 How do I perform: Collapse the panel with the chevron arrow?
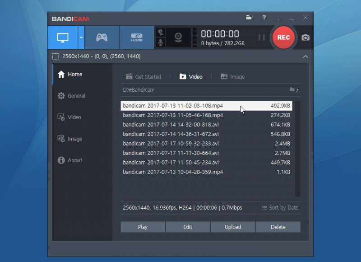pos(305,56)
